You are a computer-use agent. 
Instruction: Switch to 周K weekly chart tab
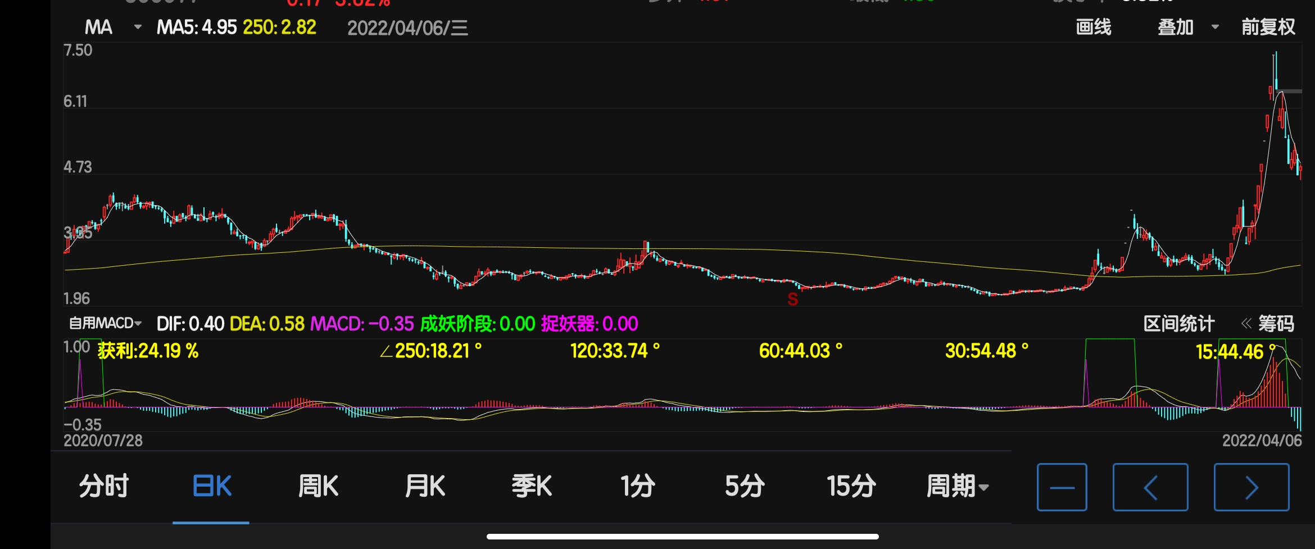pyautogui.click(x=318, y=486)
